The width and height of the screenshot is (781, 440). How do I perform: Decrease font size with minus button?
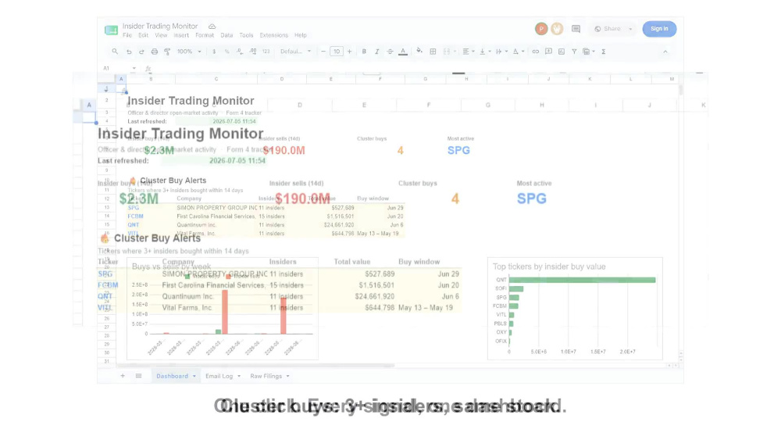(x=323, y=52)
